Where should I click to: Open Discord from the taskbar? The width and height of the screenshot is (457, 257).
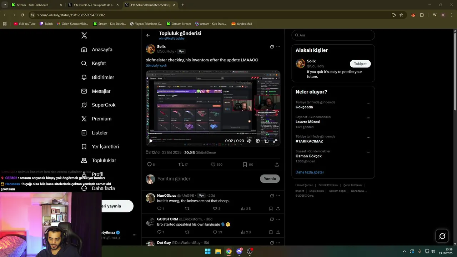coord(239,251)
